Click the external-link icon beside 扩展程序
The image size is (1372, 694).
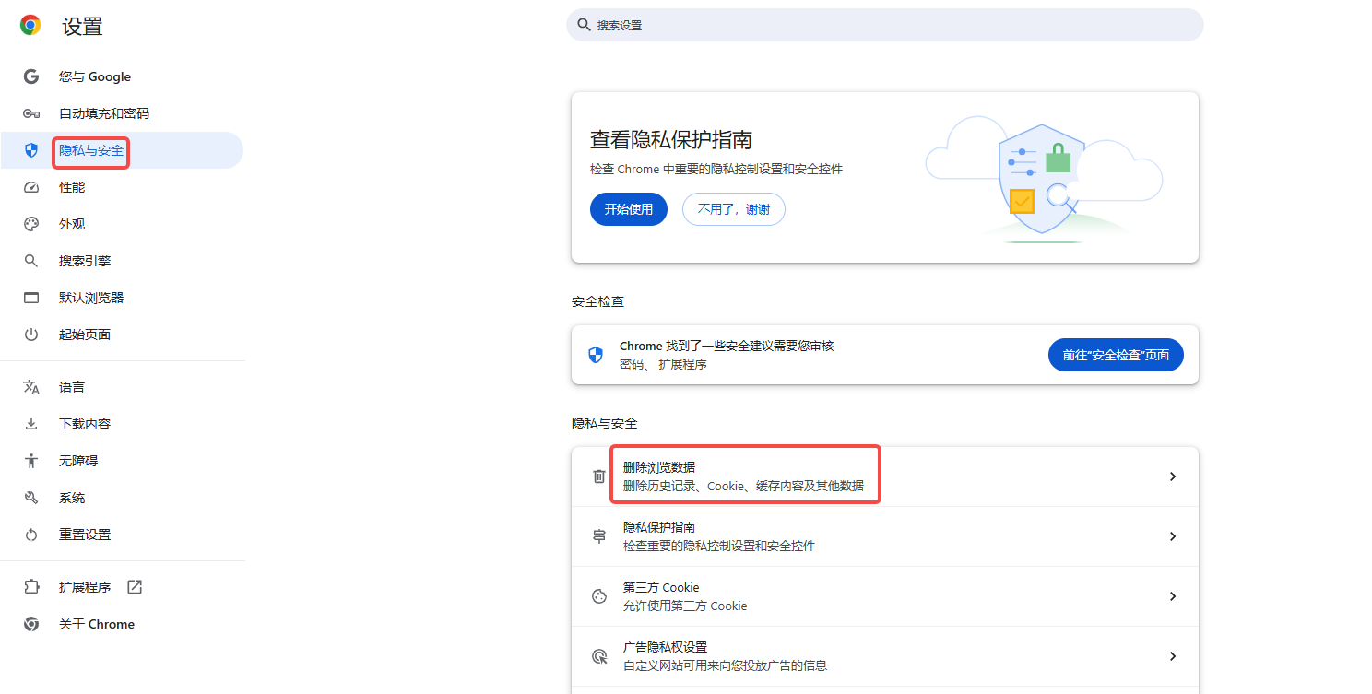pos(135,586)
